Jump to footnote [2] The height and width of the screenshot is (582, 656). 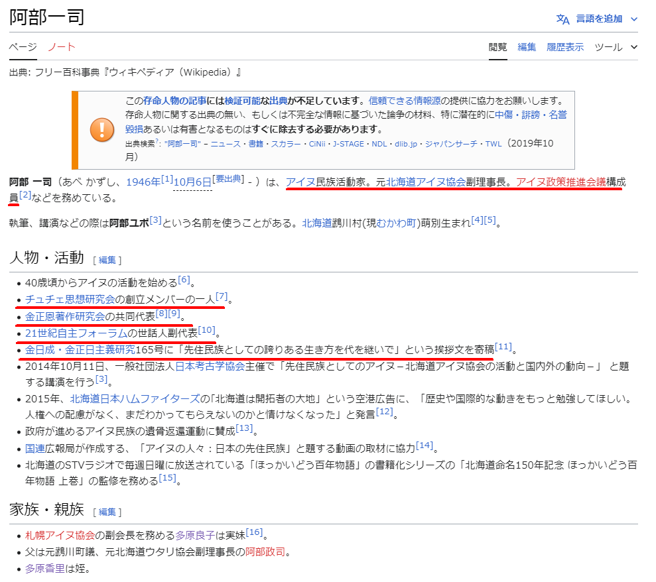click(x=25, y=195)
